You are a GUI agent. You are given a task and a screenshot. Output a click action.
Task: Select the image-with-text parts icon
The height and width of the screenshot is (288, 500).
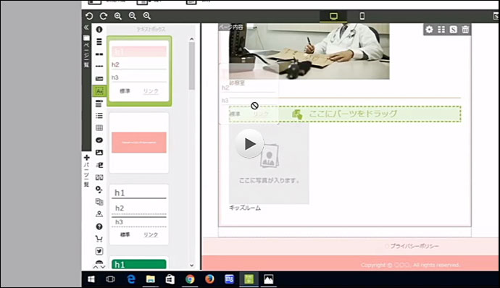99,165
